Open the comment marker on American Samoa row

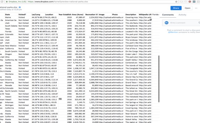[x=151, y=20]
